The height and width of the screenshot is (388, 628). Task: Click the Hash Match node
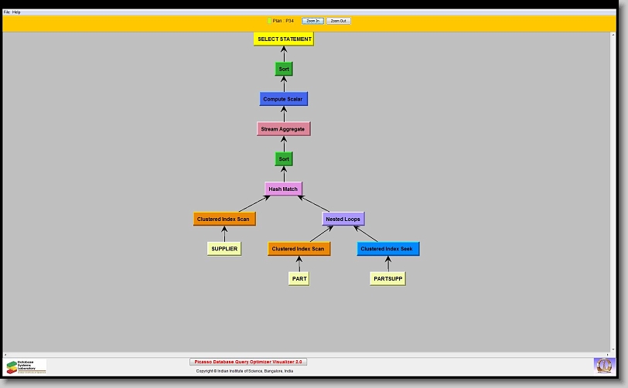(x=283, y=189)
